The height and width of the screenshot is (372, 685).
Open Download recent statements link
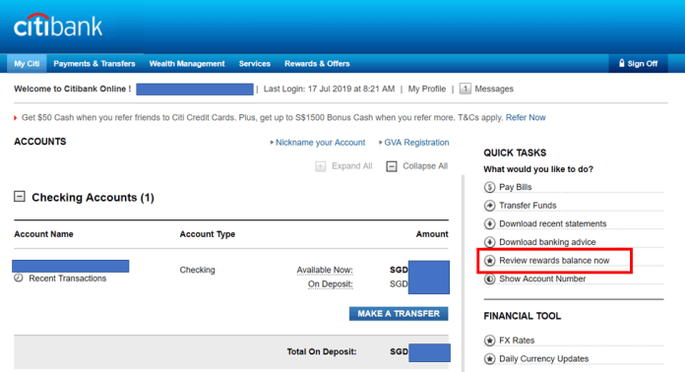[553, 223]
